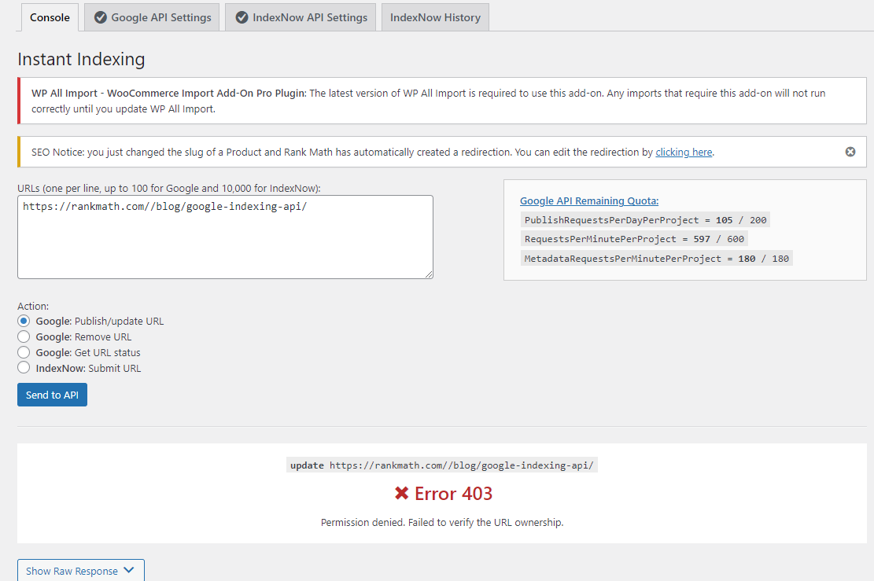Open the IndexNow API Settings tab

[x=301, y=17]
